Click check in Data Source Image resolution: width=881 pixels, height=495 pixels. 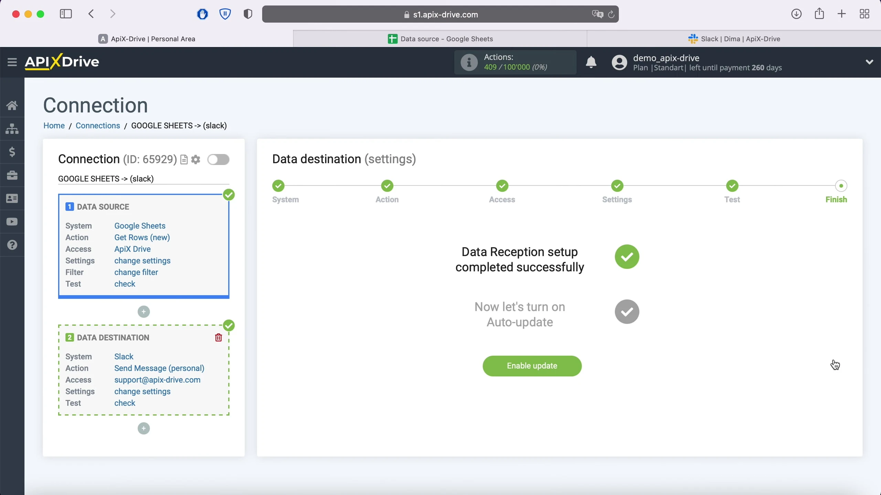[x=125, y=284]
